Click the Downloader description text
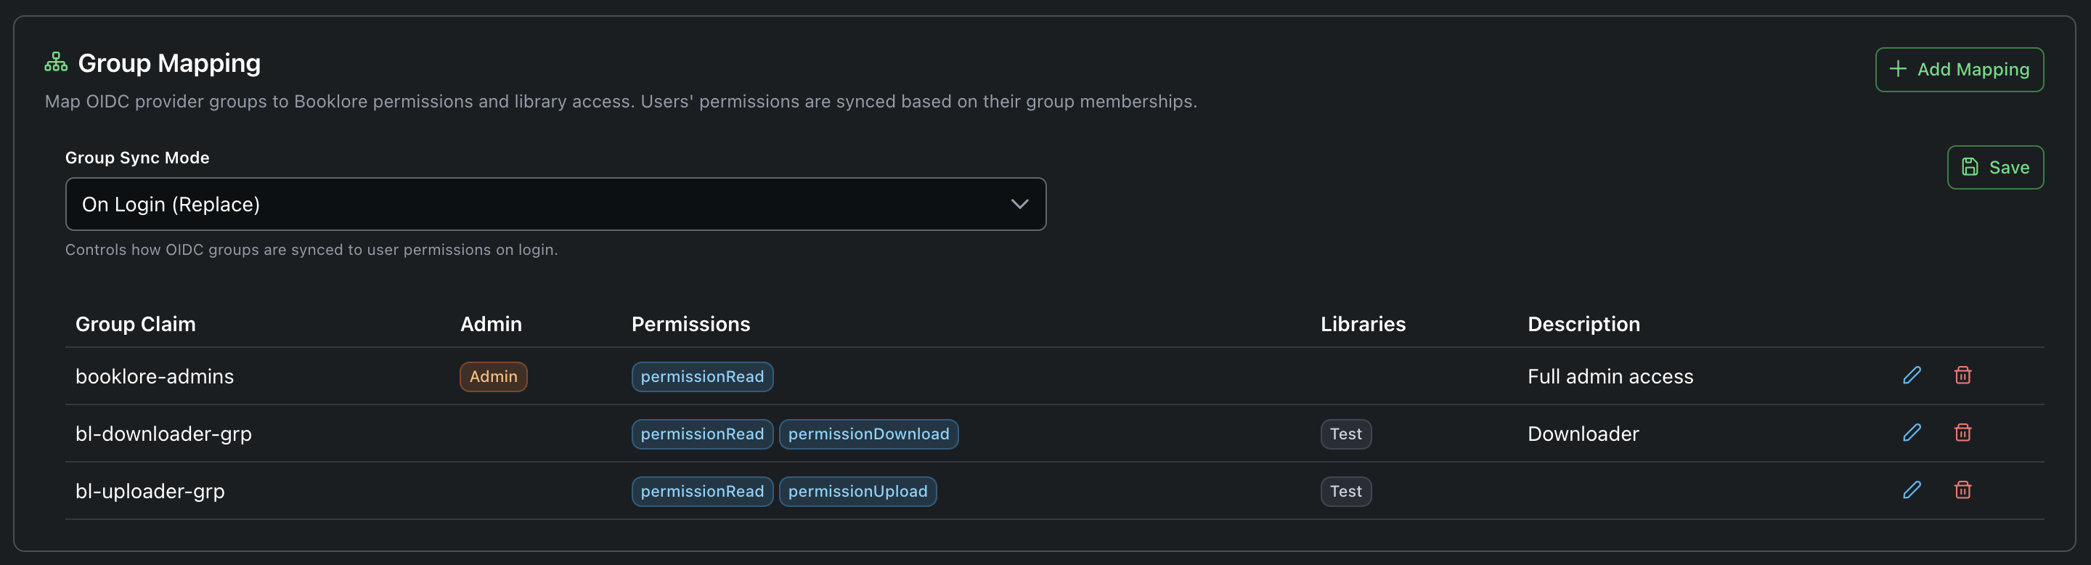The height and width of the screenshot is (565, 2091). click(x=1583, y=434)
